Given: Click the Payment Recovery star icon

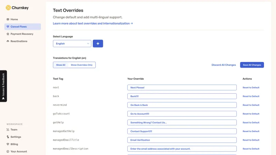Looking at the screenshot, I should 8,34.
